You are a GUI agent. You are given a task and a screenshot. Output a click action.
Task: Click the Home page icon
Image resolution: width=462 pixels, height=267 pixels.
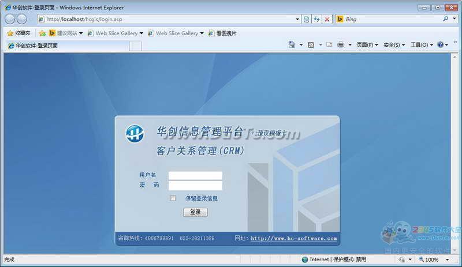(x=292, y=45)
